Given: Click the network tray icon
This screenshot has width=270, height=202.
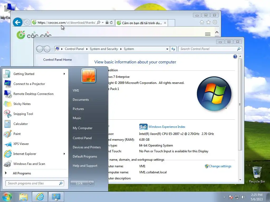Looking at the screenshot, I should [x=237, y=197].
